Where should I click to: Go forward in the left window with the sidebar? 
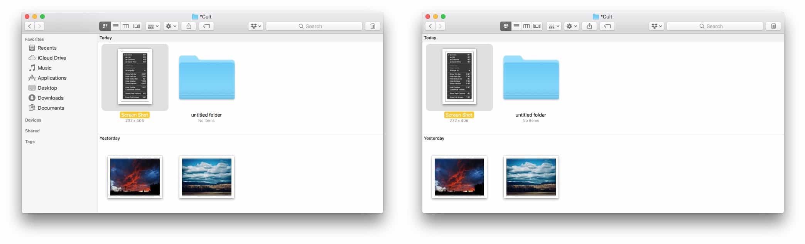[x=39, y=26]
